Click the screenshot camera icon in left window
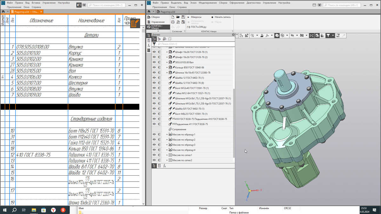Screen dimensions: 381x214 84,5
